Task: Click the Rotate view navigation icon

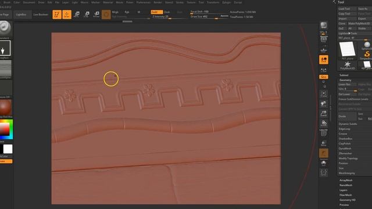Action: tap(324, 124)
